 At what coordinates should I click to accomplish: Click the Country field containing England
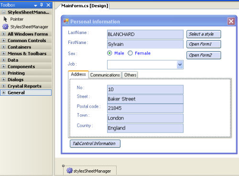click(145, 128)
